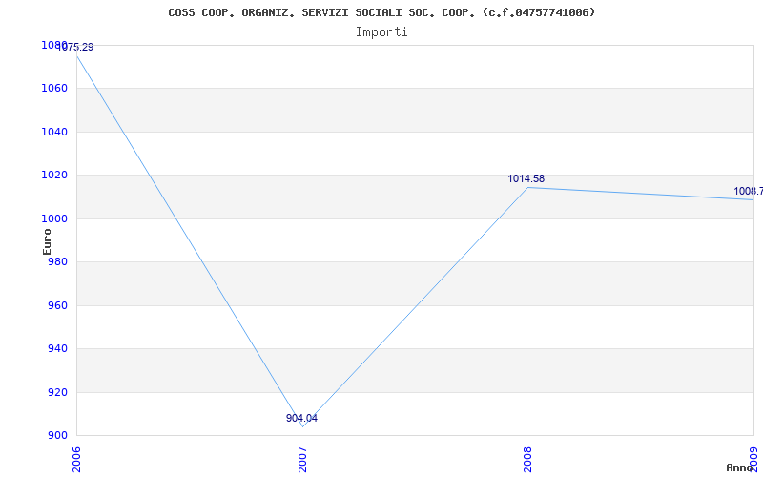Click the 1008.7 data label near 2009

(749, 191)
